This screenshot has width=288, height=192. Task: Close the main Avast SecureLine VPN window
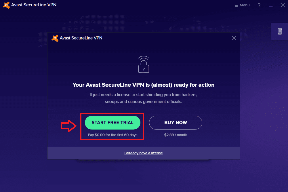(x=283, y=5)
